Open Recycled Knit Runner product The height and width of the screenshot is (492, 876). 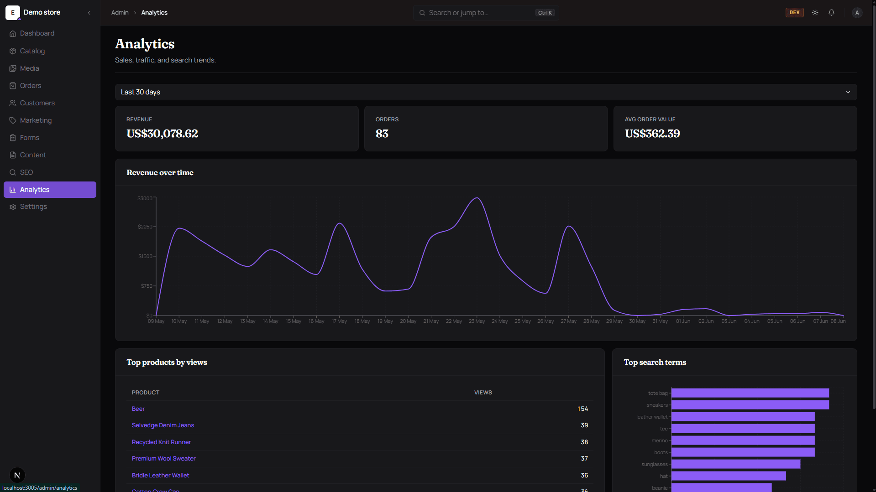[161, 442]
